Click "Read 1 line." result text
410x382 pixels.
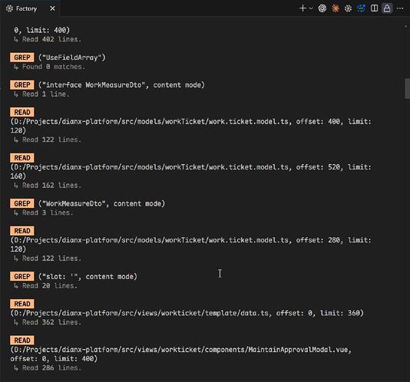46,94
